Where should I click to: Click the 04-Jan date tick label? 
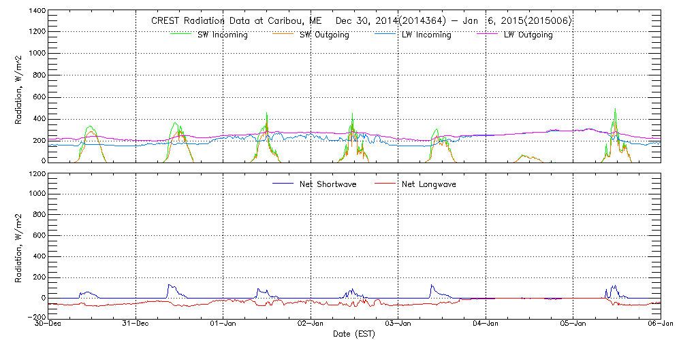(486, 324)
